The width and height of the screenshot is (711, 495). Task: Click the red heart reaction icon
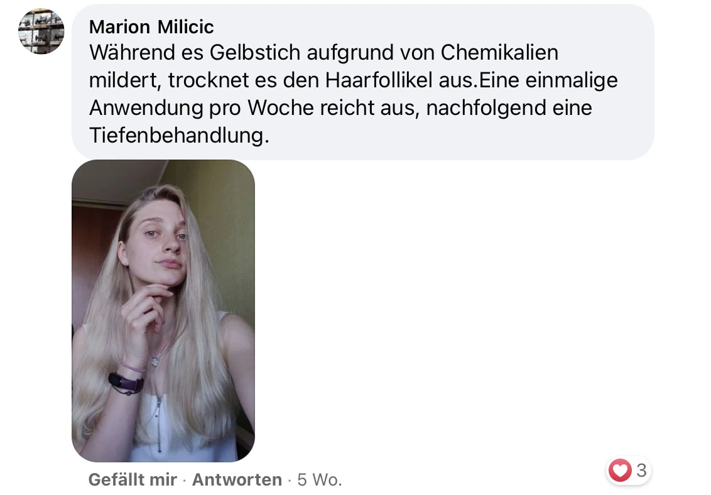(x=619, y=470)
